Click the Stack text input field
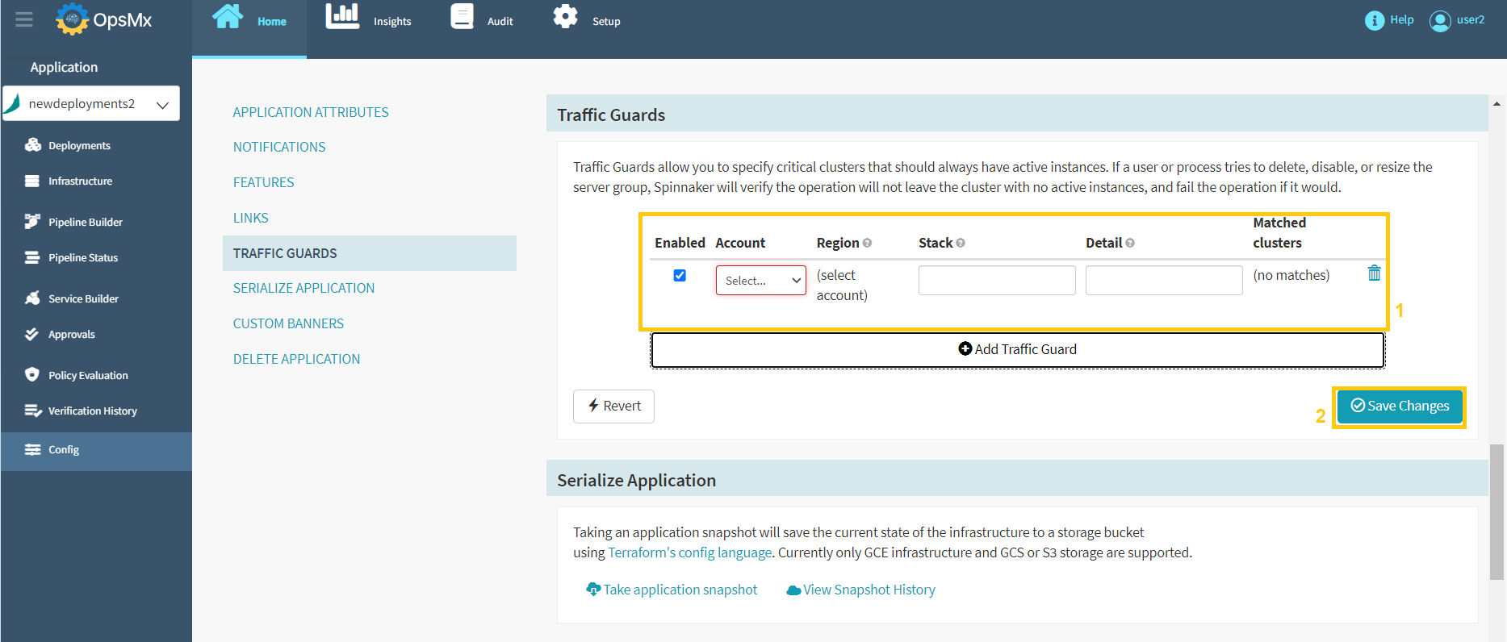The height and width of the screenshot is (642, 1507). point(996,281)
